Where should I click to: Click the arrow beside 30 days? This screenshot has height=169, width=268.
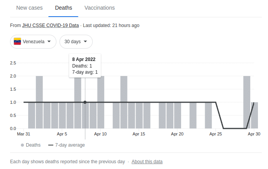click(x=85, y=42)
